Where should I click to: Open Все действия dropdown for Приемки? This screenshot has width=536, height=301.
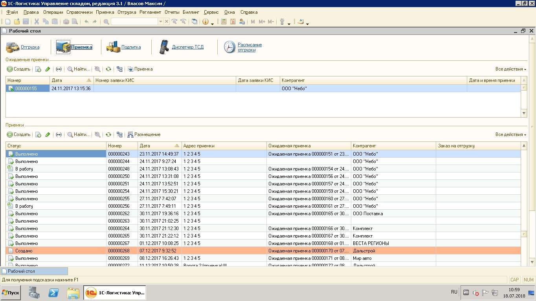click(x=510, y=134)
